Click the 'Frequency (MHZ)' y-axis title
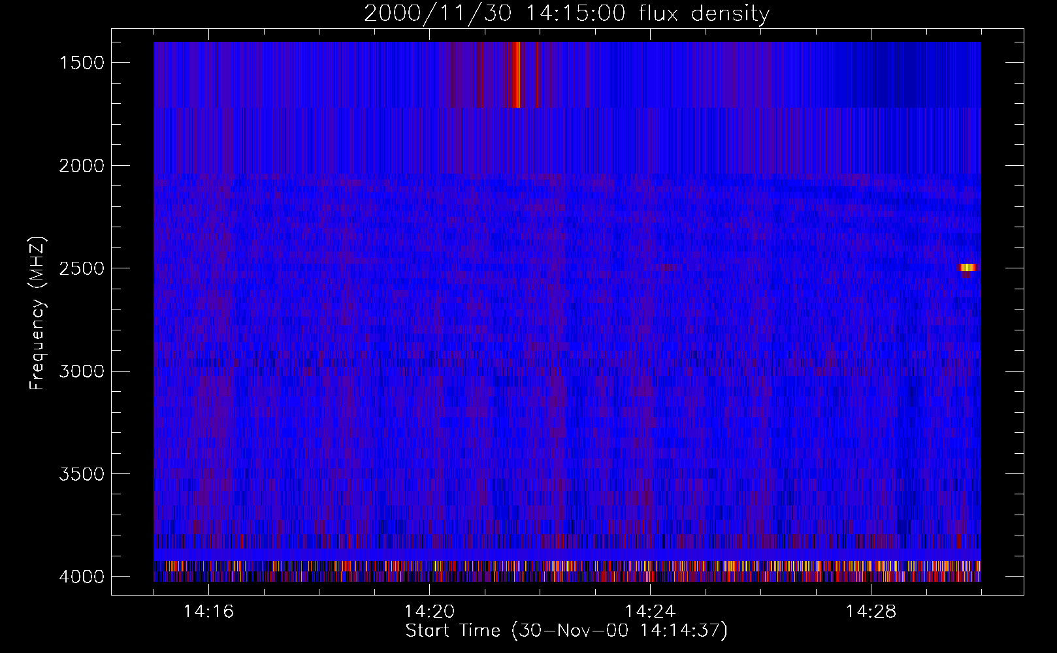The height and width of the screenshot is (653, 1057). click(x=37, y=313)
